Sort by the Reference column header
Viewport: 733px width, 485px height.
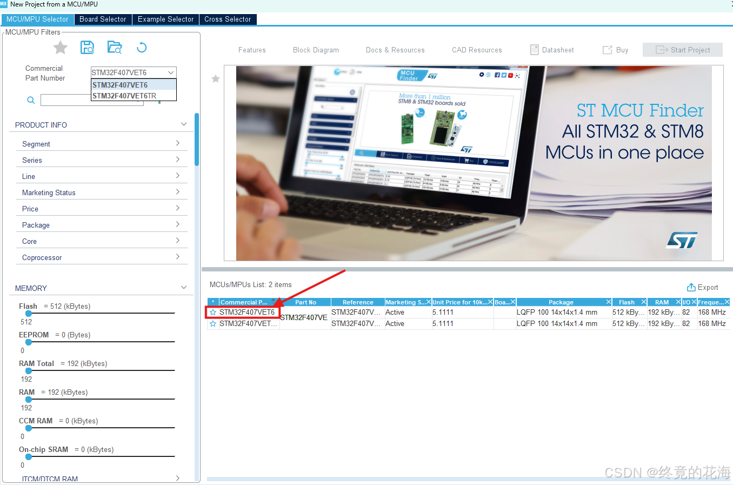(358, 302)
